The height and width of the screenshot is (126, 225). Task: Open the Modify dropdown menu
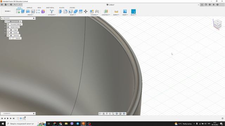(x=73, y=15)
